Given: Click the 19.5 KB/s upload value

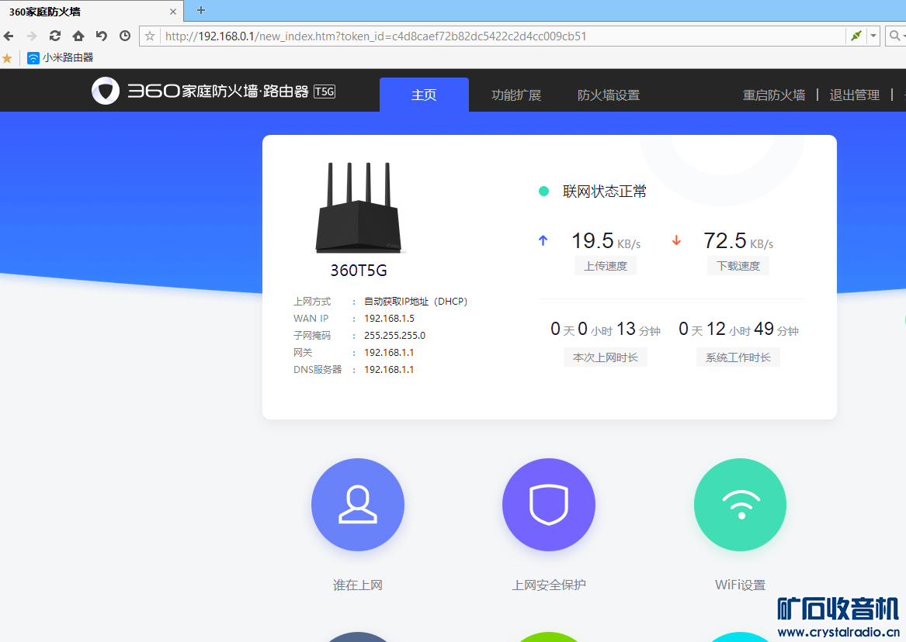Looking at the screenshot, I should tap(606, 240).
